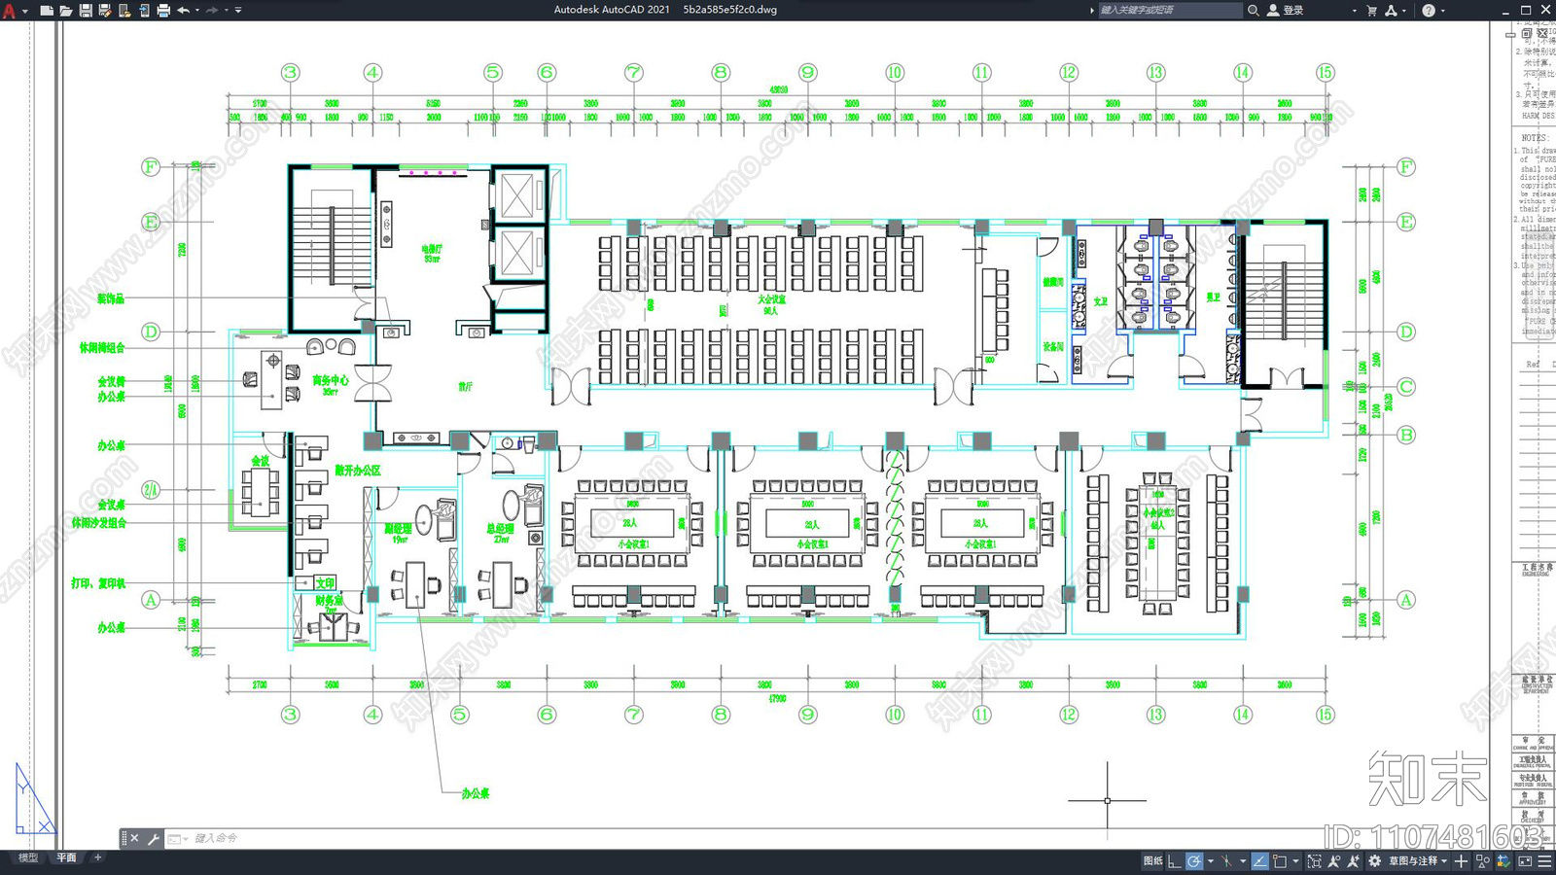Toggle object snap tracking button

[1260, 861]
